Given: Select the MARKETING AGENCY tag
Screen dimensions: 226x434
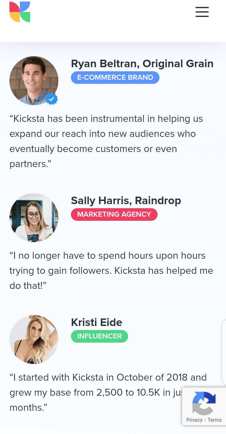Looking at the screenshot, I should (x=114, y=214).
